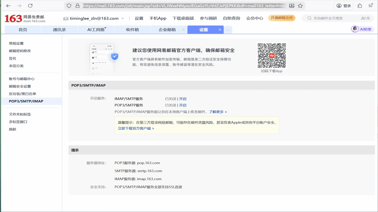Open 下载桌面端 link
Image resolution: width=378 pixels, height=212 pixels.
click(183, 18)
